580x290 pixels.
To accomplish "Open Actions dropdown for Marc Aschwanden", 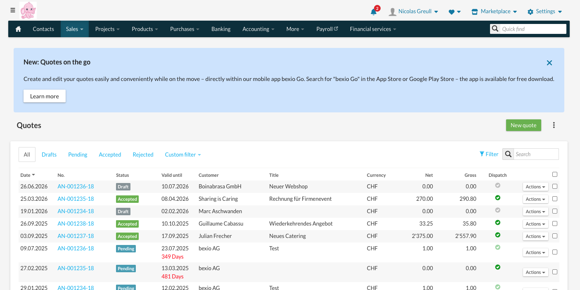I will (535, 212).
